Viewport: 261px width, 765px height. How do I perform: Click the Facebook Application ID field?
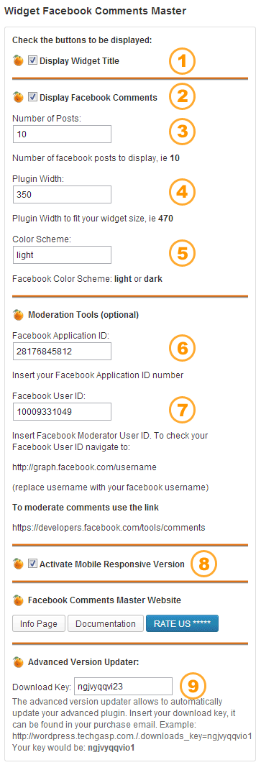(62, 352)
